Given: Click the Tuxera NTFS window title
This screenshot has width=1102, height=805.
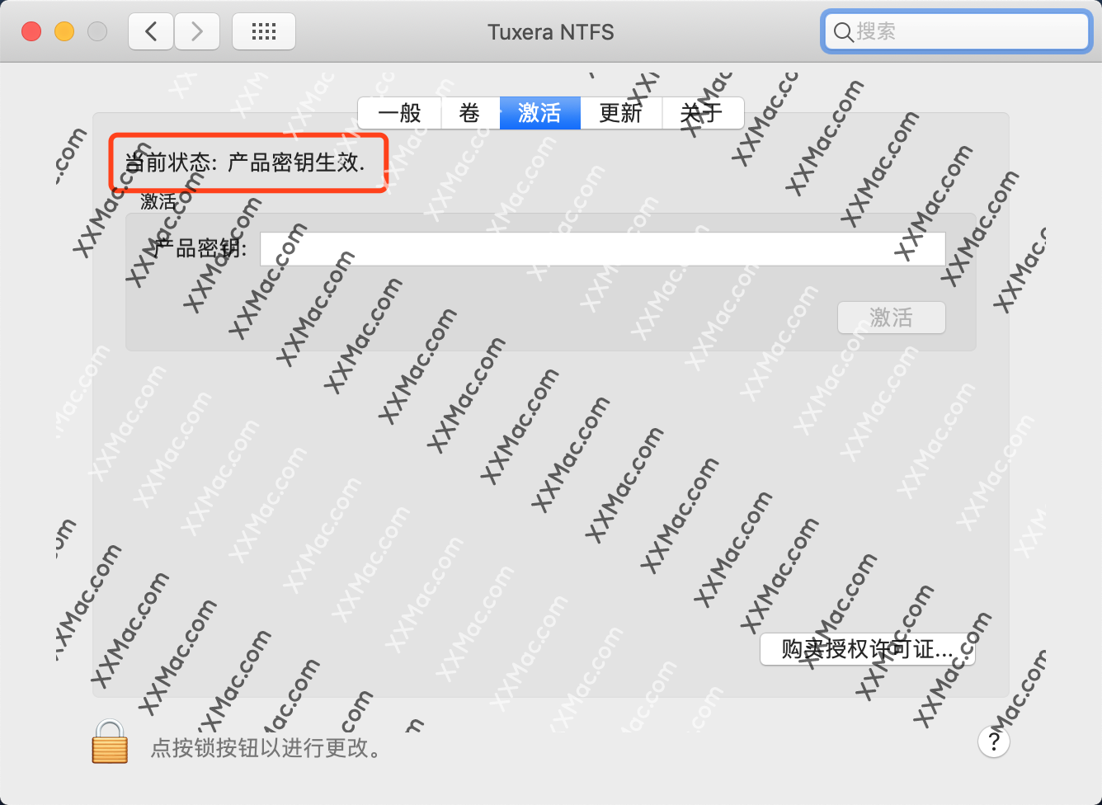Looking at the screenshot, I should [x=551, y=32].
